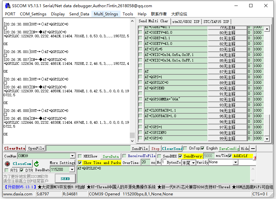276x199 pixels.
Task: Open the Multi_Strings menu
Action: [106, 14]
